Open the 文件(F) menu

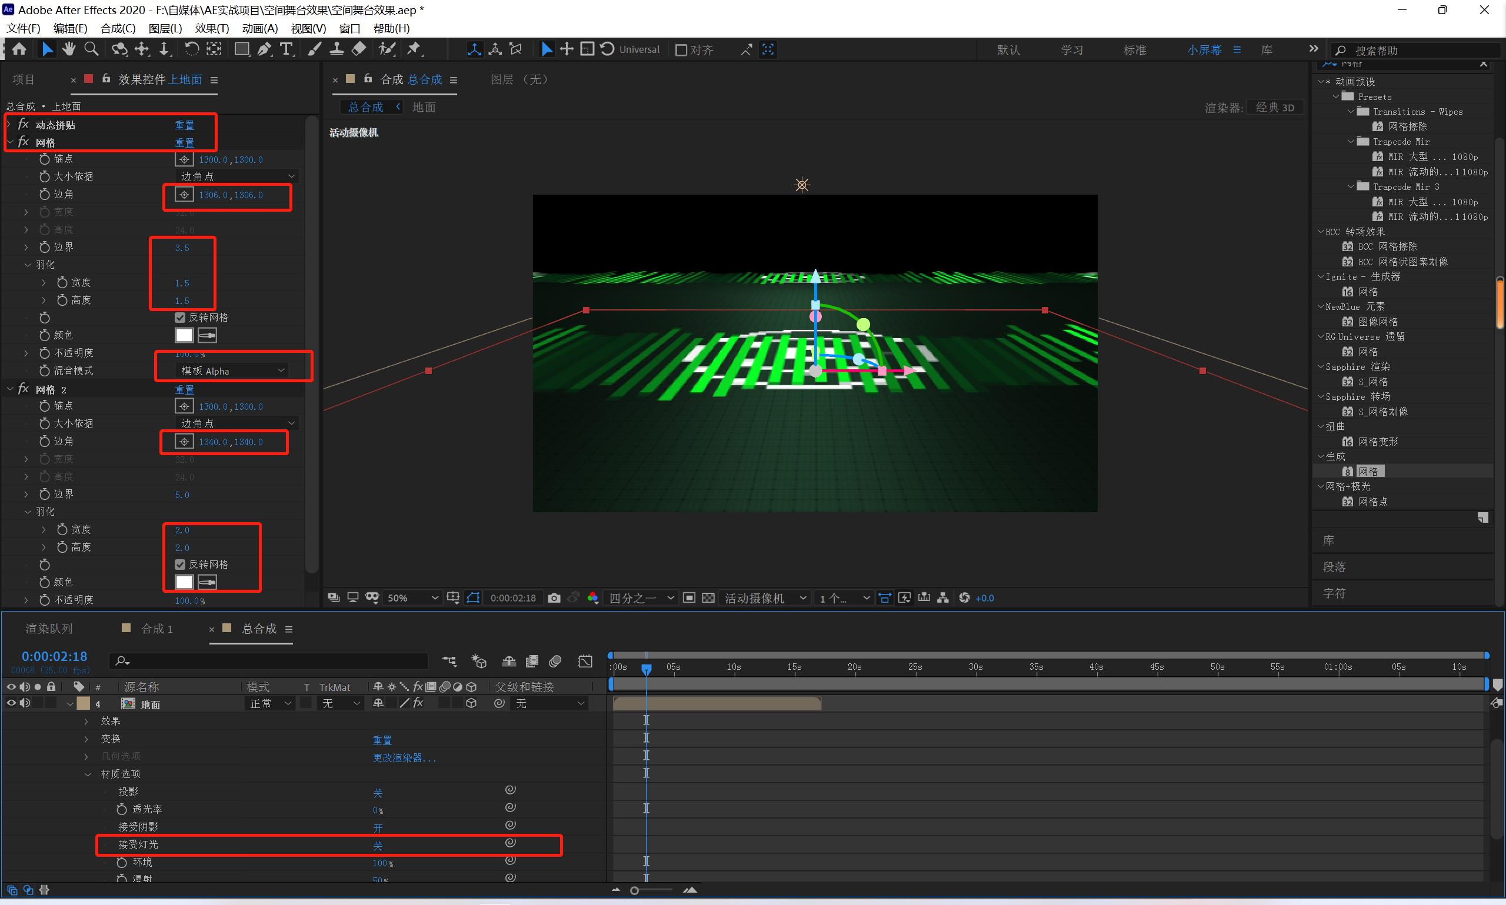click(x=23, y=29)
